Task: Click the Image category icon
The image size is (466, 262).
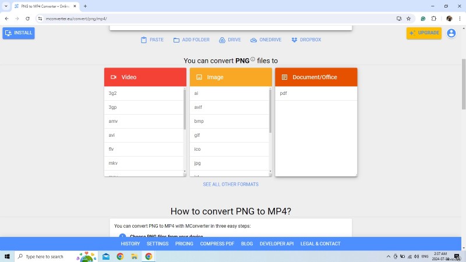Action: click(x=199, y=77)
